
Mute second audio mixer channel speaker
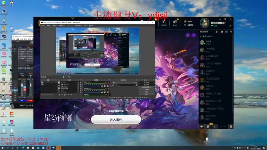[x=105, y=92]
